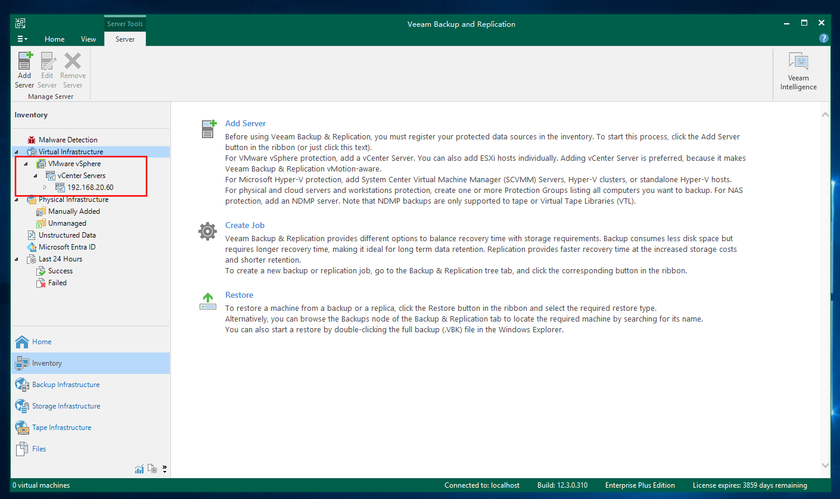The image size is (840, 499).
Task: Collapse the VMware vSphere tree node
Action: [x=26, y=164]
